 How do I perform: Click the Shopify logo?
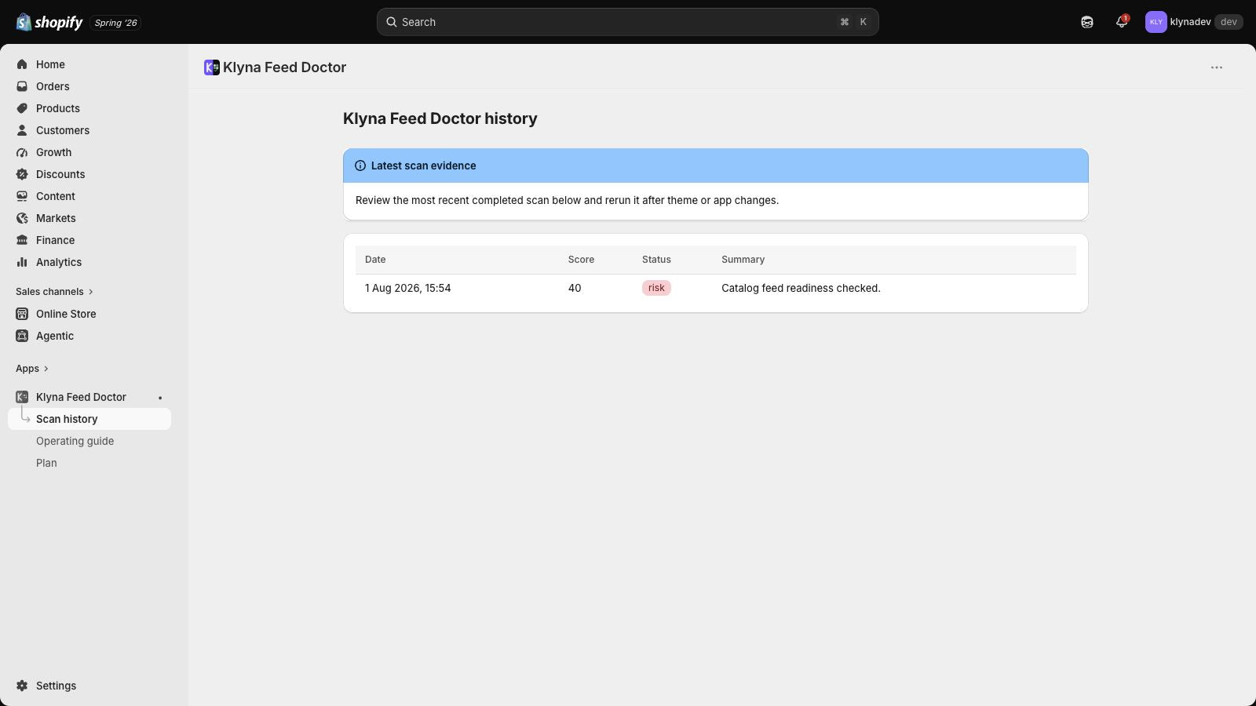tap(49, 22)
